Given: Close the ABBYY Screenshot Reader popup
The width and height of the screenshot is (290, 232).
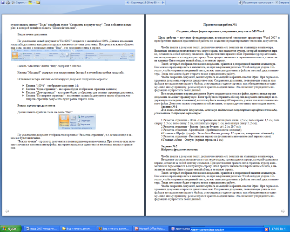Looking at the screenshot, I should (x=266, y=230).
